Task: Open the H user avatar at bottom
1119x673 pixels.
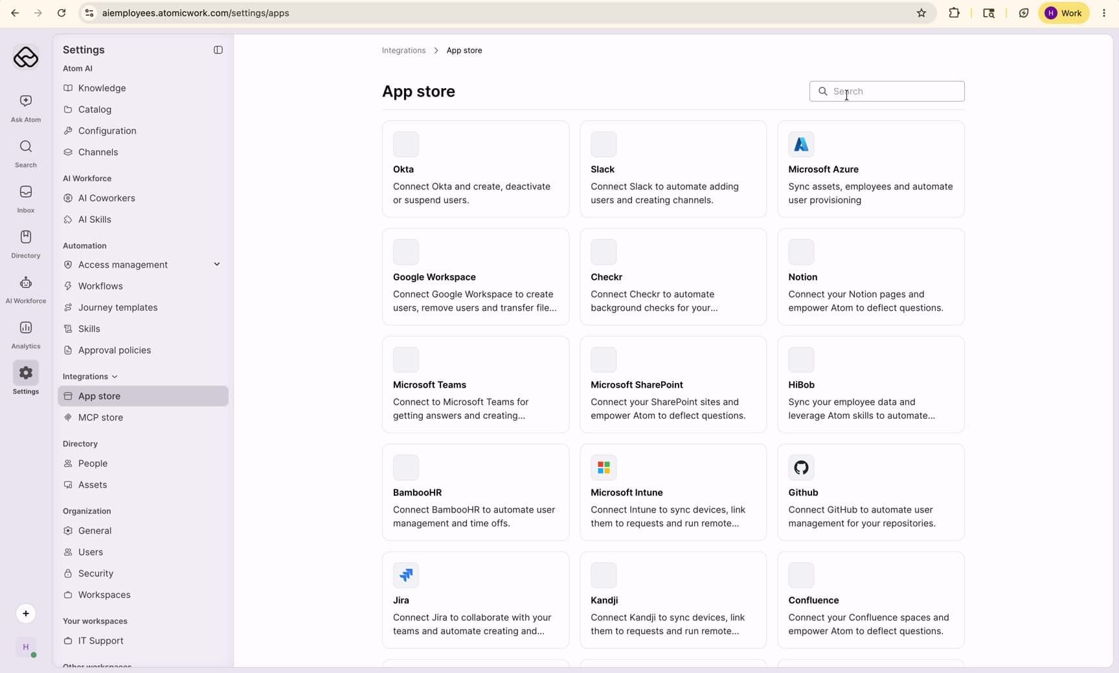Action: coord(26,647)
